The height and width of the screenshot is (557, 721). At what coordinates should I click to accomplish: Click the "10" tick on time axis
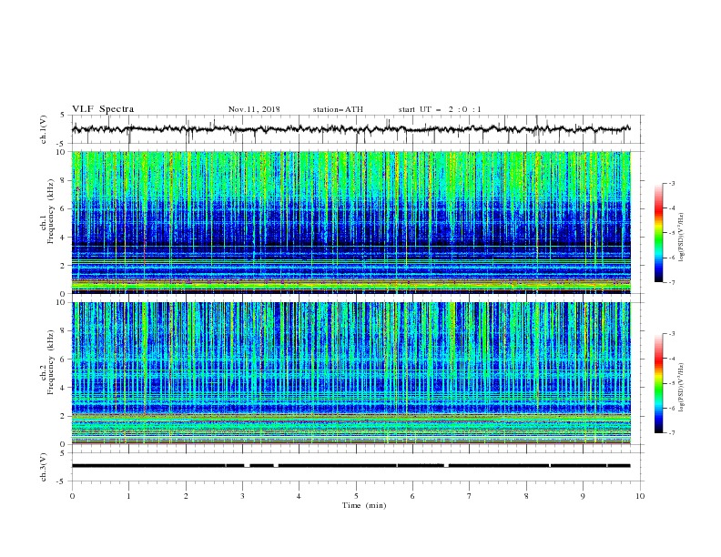[640, 496]
